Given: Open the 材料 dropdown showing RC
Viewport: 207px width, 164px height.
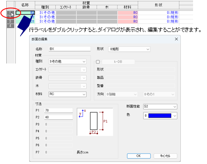Looking at the screenshot, I should pyautogui.click(x=68, y=94).
